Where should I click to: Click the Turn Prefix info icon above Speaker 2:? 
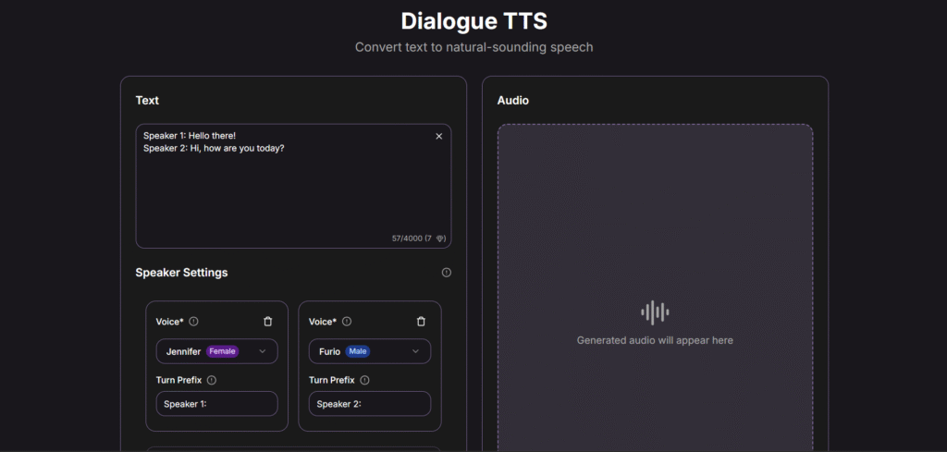point(364,380)
